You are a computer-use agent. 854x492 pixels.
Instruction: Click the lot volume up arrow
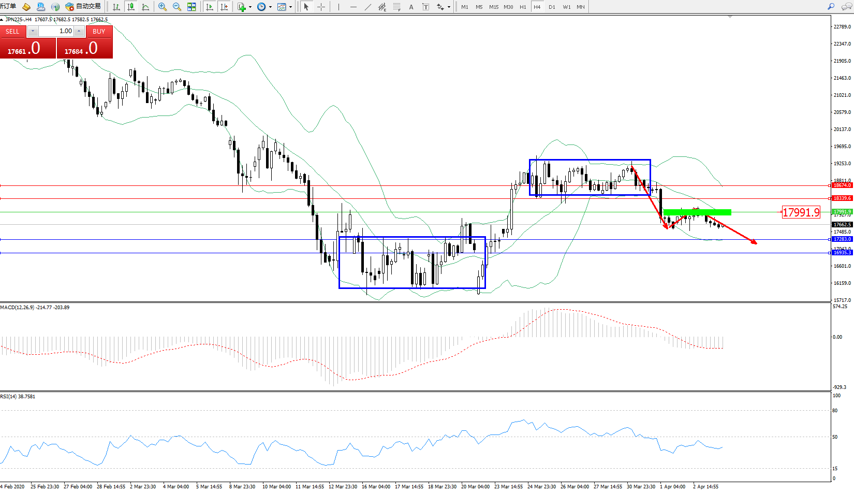click(x=79, y=31)
